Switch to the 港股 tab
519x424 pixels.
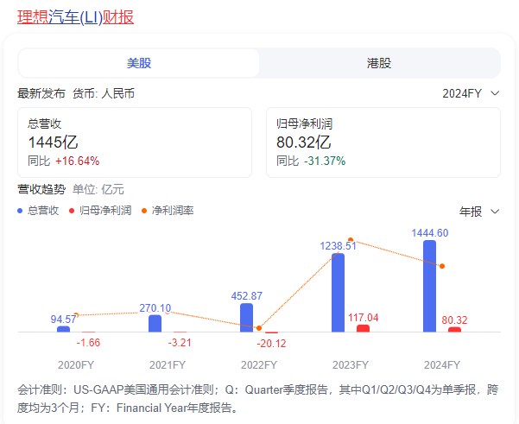click(379, 63)
